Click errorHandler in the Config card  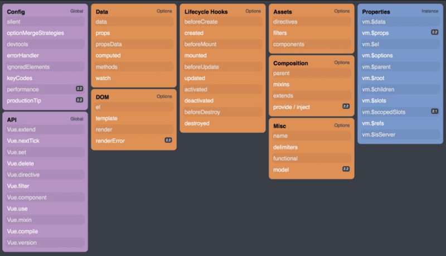tap(45, 55)
